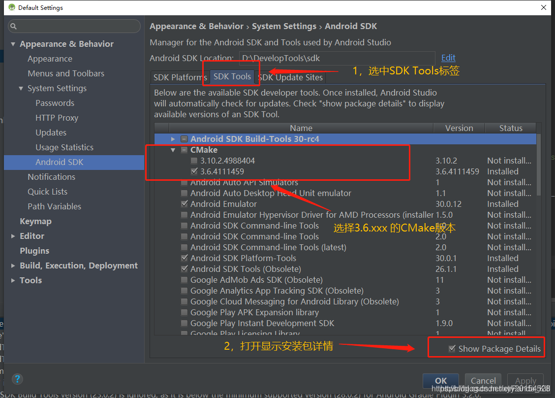Uncheck CMake 3.6.4111459 checkbox
This screenshot has height=398, width=555.
point(194,171)
